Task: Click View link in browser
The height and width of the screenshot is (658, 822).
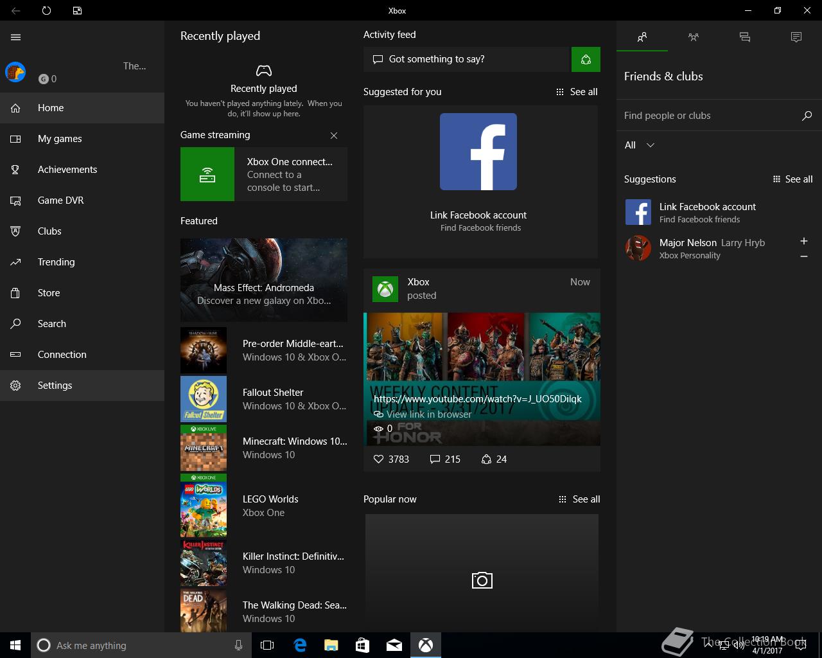Action: 423,414
